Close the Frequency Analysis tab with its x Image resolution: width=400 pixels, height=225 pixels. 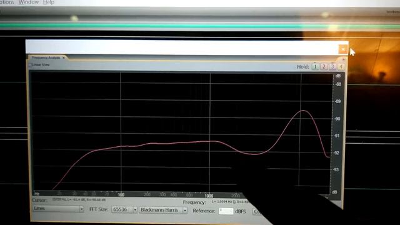coord(64,57)
